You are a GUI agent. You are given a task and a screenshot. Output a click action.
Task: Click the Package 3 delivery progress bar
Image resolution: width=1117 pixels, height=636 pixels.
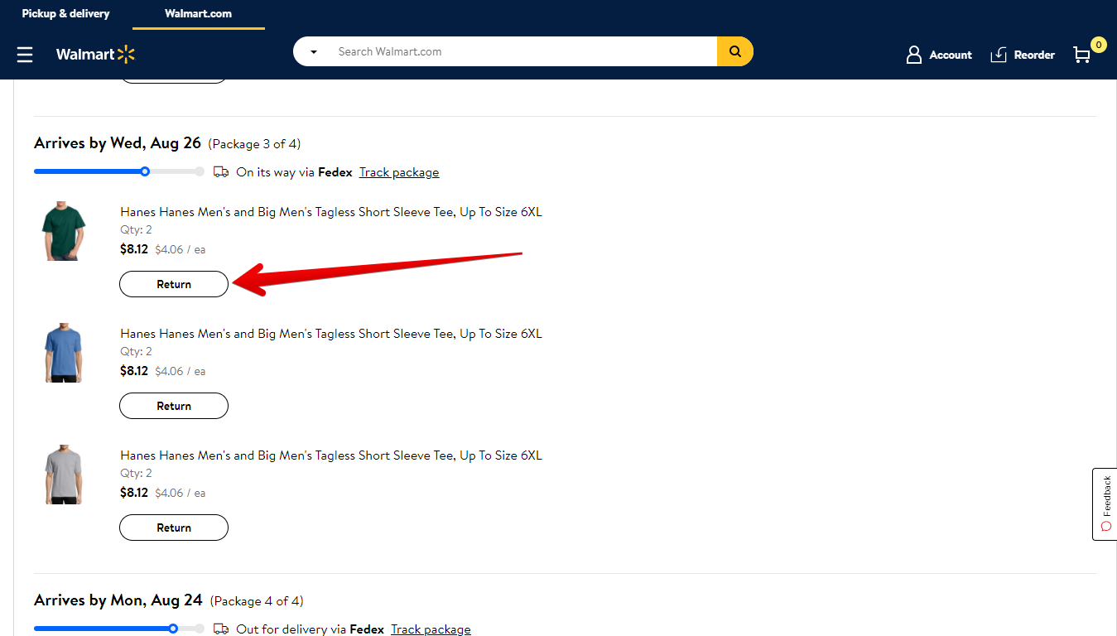coord(119,172)
